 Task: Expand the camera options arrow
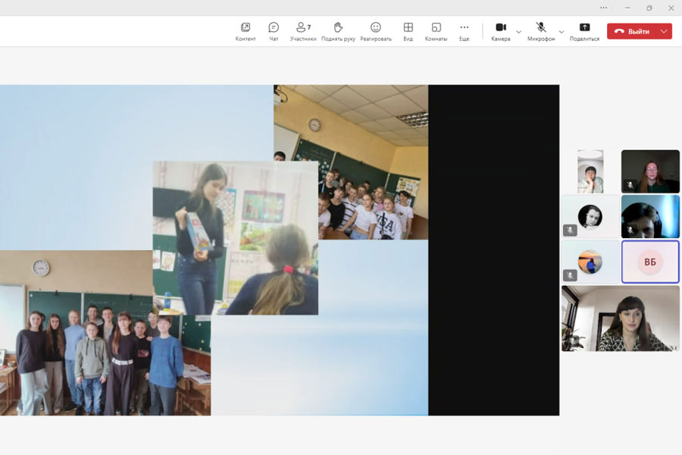click(518, 32)
